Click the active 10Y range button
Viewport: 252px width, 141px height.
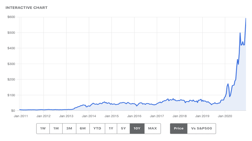[x=137, y=128]
